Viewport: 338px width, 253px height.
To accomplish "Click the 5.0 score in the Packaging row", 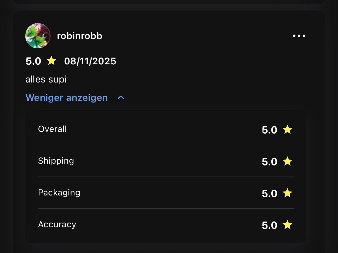I will [270, 193].
